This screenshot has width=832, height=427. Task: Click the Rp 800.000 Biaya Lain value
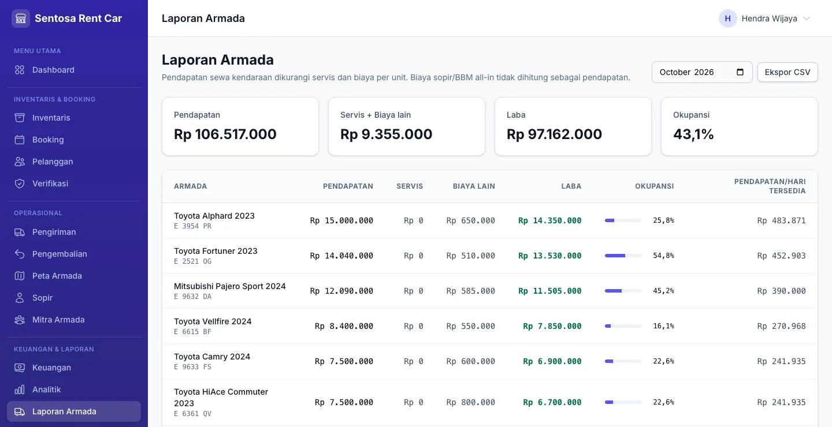471,402
